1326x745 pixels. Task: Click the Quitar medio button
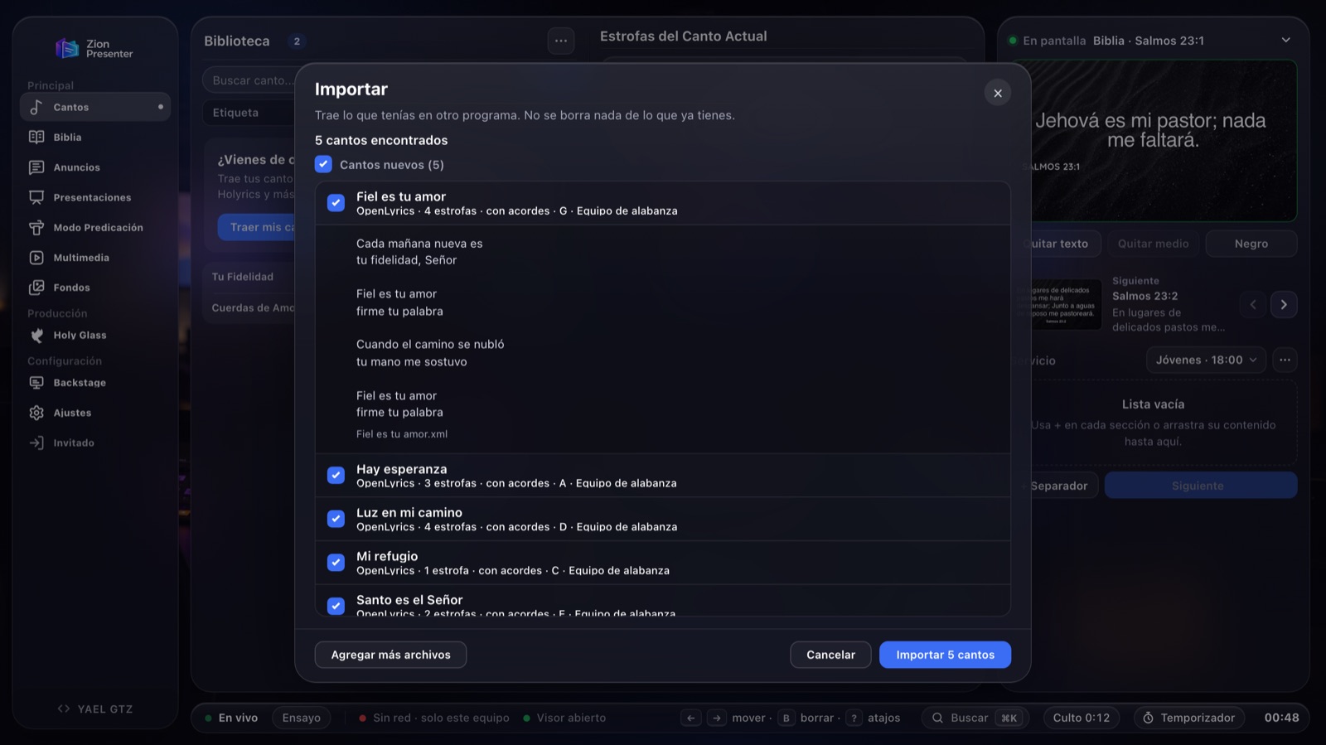[x=1153, y=244]
